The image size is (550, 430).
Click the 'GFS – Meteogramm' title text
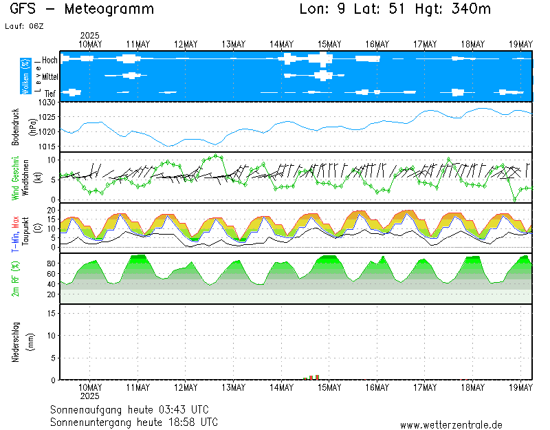(x=82, y=9)
